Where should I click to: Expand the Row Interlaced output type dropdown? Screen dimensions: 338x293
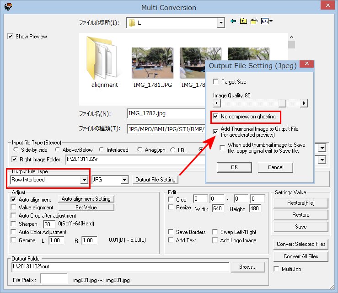(x=84, y=180)
